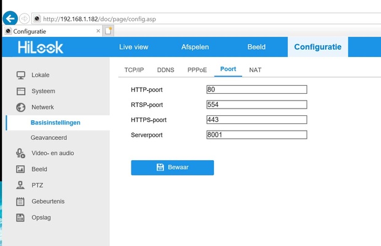Switch to the PPPoE tab
The height and width of the screenshot is (246, 381).
click(x=197, y=70)
